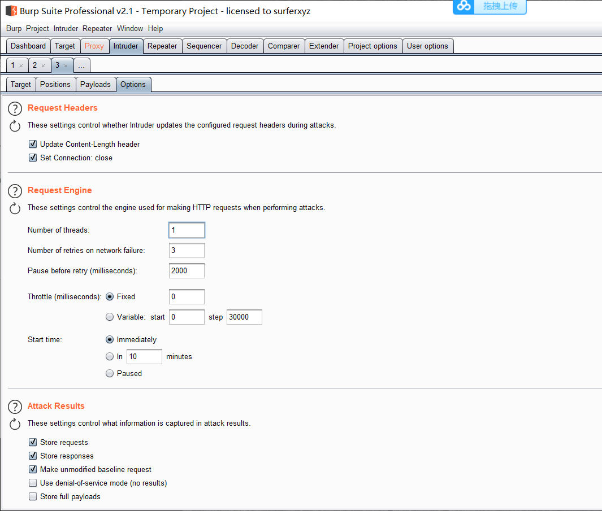
Task: Open the Window menu
Action: [x=130, y=28]
